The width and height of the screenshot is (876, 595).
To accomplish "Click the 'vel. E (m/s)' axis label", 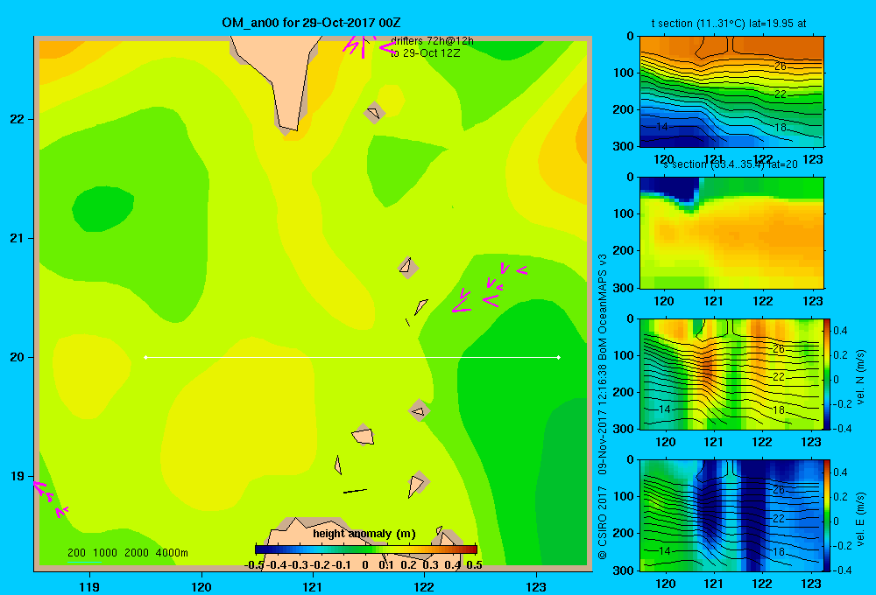I will pyautogui.click(x=861, y=519).
